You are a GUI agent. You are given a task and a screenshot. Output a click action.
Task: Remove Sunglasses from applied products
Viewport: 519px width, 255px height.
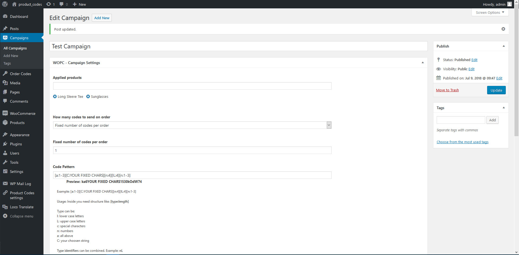coord(88,96)
